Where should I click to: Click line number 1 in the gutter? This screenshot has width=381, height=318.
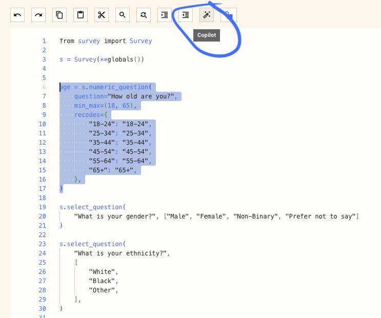tap(44, 41)
